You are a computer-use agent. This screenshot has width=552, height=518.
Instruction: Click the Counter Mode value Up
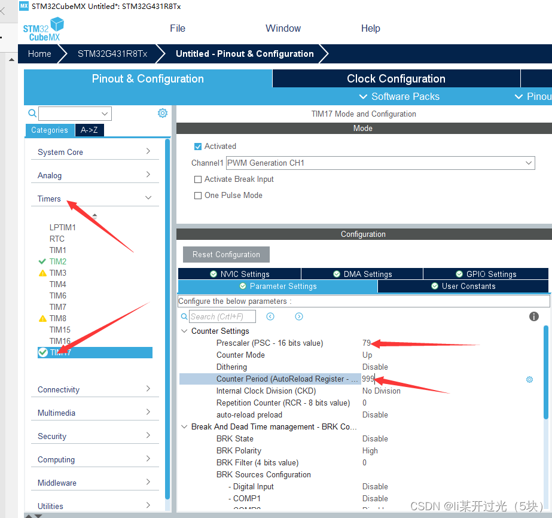coord(367,355)
